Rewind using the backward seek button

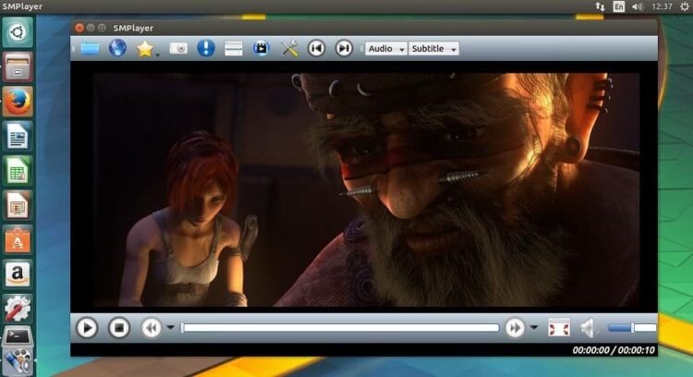[x=152, y=328]
